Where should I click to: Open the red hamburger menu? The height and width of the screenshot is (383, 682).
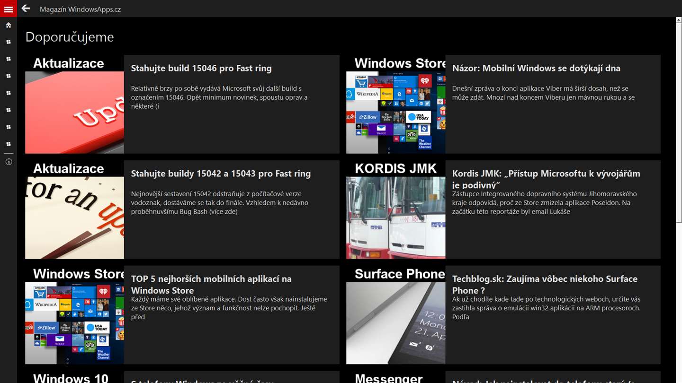click(9, 9)
